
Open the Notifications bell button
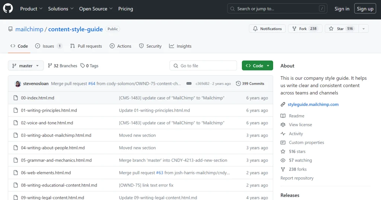coord(267,29)
